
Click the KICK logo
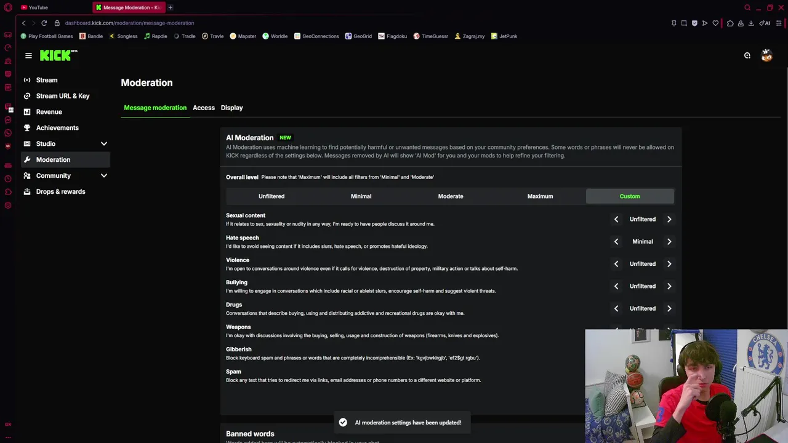tap(58, 55)
